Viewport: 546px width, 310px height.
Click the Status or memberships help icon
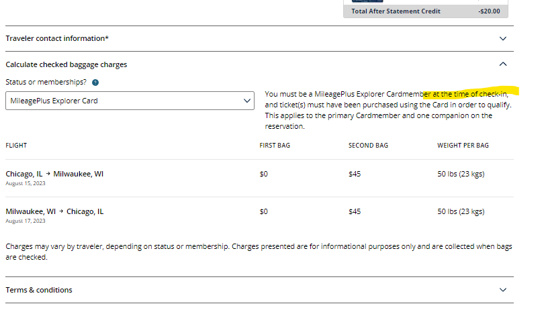pos(95,83)
